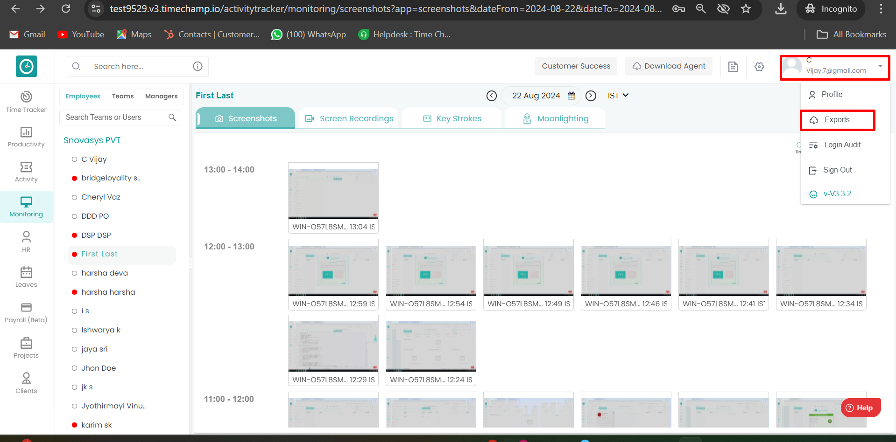Select employee C Vijay in the list

[94, 159]
